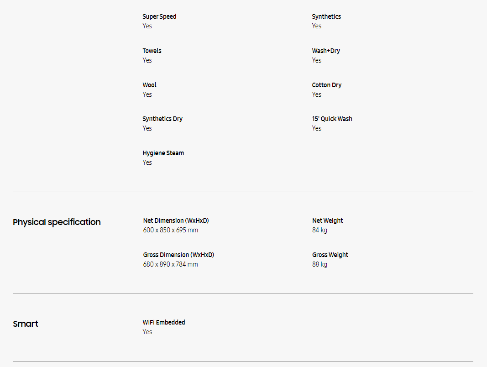
Task: Click the Yes value under WiFi Embedded
Action: (x=147, y=332)
